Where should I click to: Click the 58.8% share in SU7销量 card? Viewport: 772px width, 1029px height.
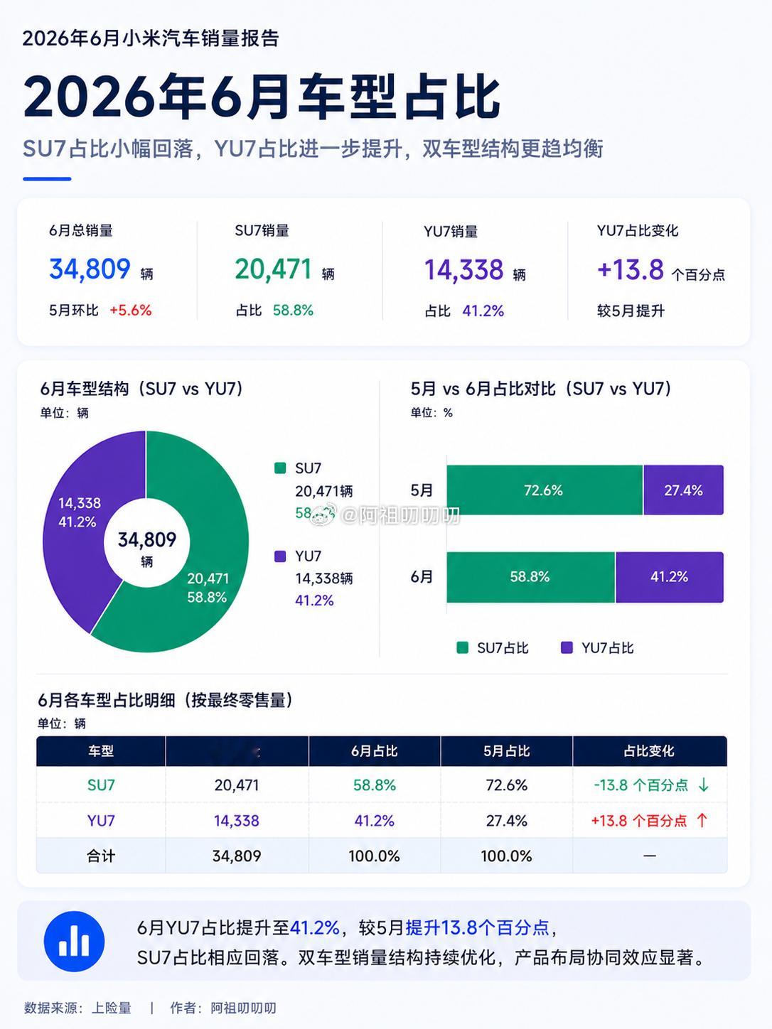point(293,311)
